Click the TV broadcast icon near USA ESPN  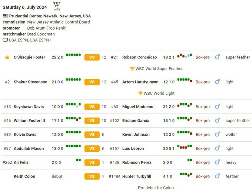5,40
